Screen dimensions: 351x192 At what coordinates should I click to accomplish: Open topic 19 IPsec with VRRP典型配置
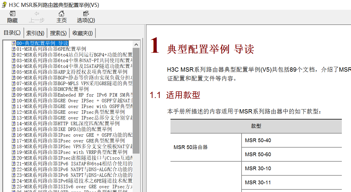coord(72,152)
